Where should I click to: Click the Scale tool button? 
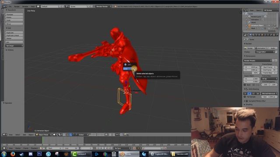pyautogui.click(x=14, y=20)
